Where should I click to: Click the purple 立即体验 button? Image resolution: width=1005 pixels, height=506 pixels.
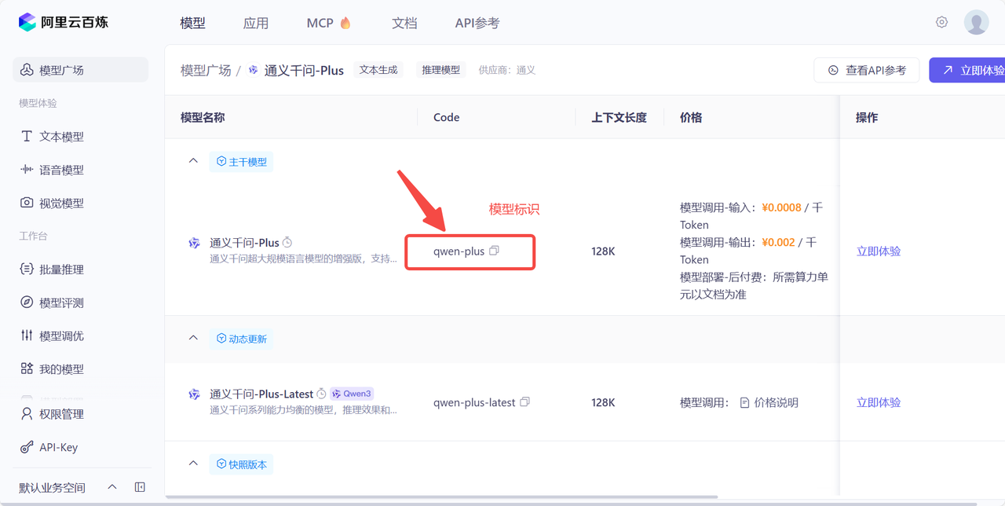click(967, 70)
